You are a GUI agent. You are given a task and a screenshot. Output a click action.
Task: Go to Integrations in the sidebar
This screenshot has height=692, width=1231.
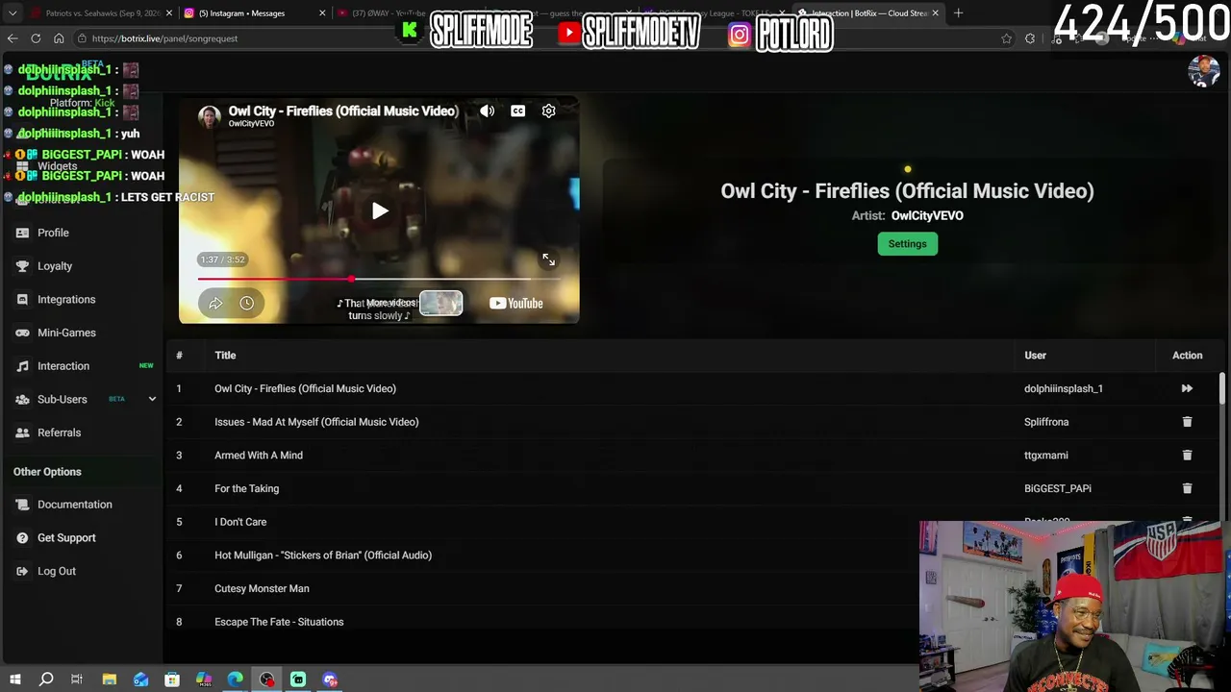(x=66, y=300)
